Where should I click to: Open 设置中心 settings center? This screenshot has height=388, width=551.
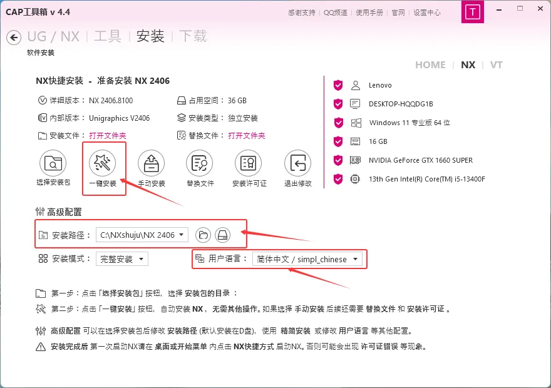coord(427,13)
